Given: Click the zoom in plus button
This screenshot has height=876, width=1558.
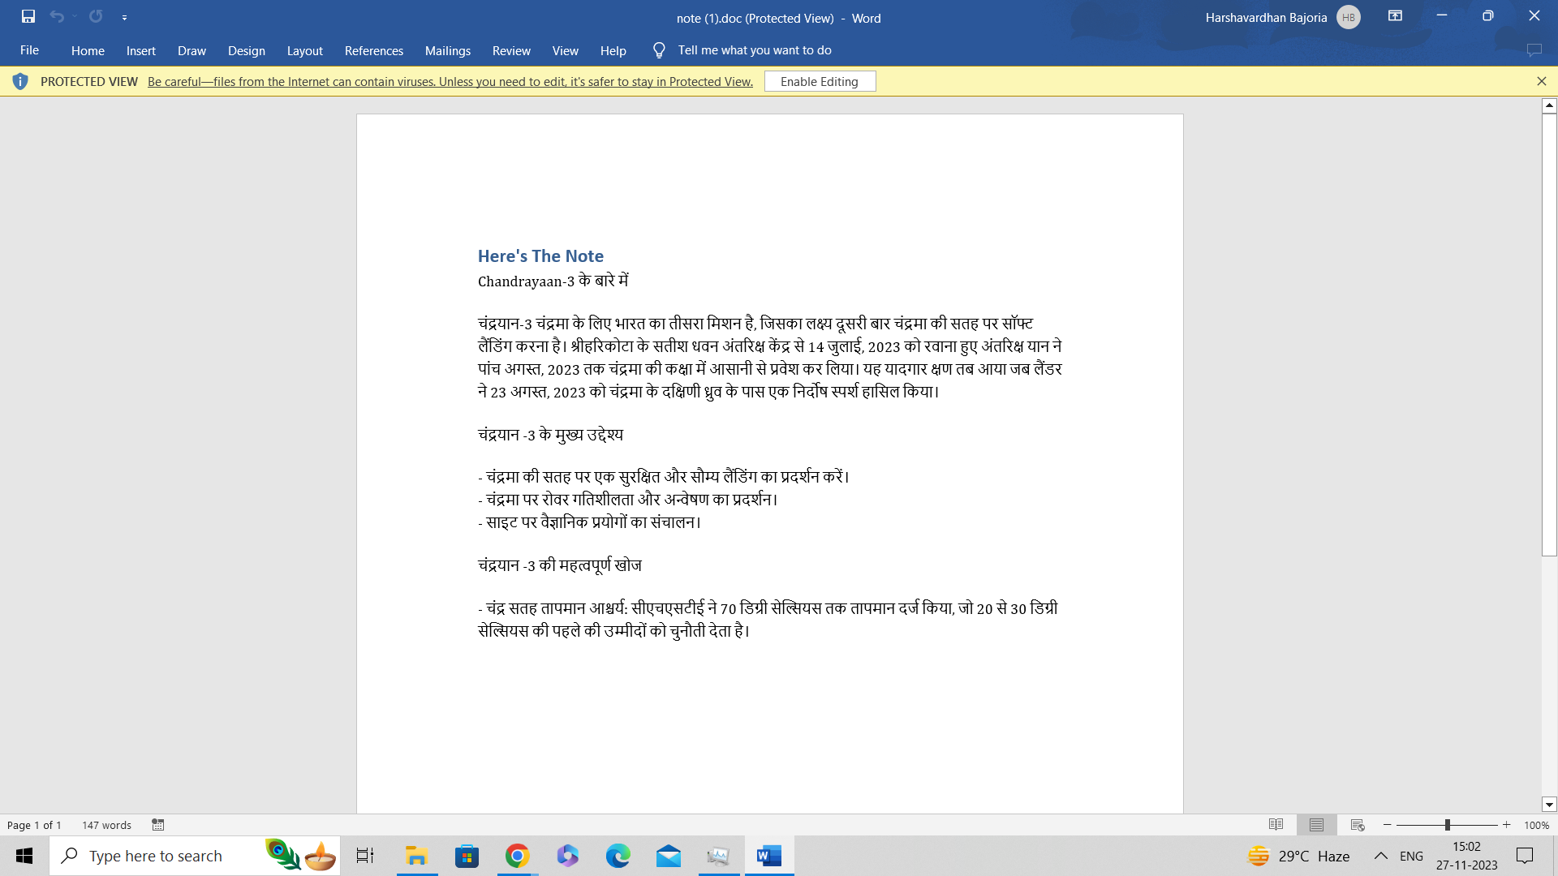Looking at the screenshot, I should click(x=1507, y=825).
